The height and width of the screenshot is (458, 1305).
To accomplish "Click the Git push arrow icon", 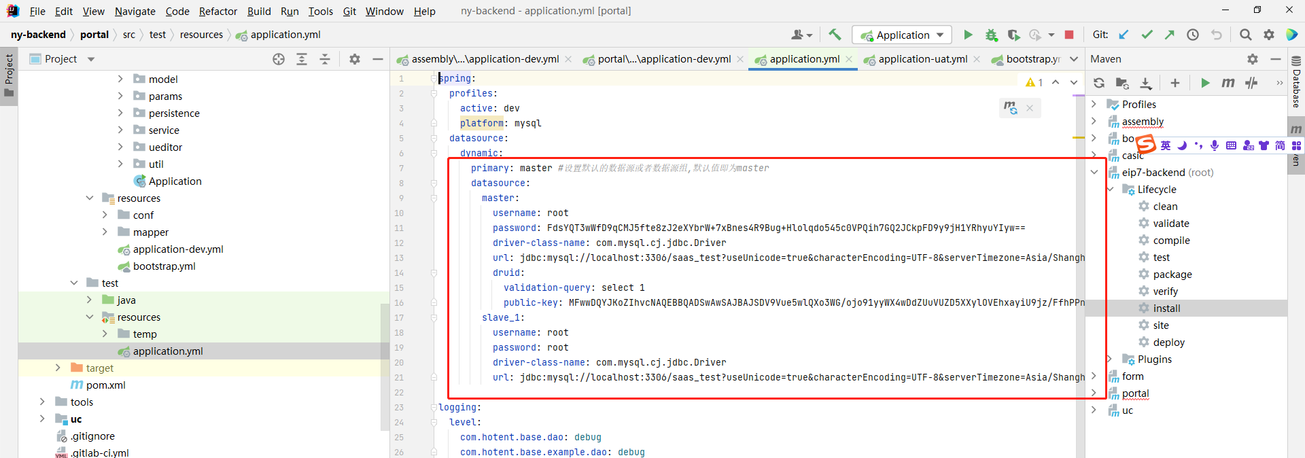I will [x=1169, y=35].
